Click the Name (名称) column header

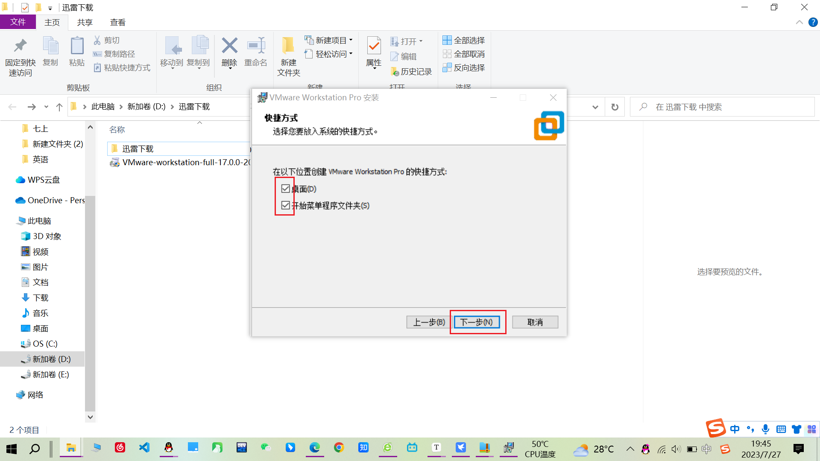[117, 130]
